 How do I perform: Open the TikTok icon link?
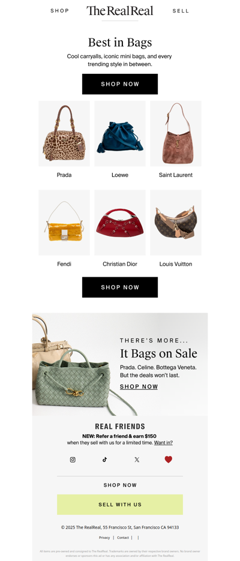pyautogui.click(x=104, y=460)
